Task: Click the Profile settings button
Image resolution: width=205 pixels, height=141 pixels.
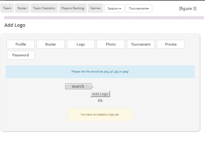Action: tap(21, 44)
